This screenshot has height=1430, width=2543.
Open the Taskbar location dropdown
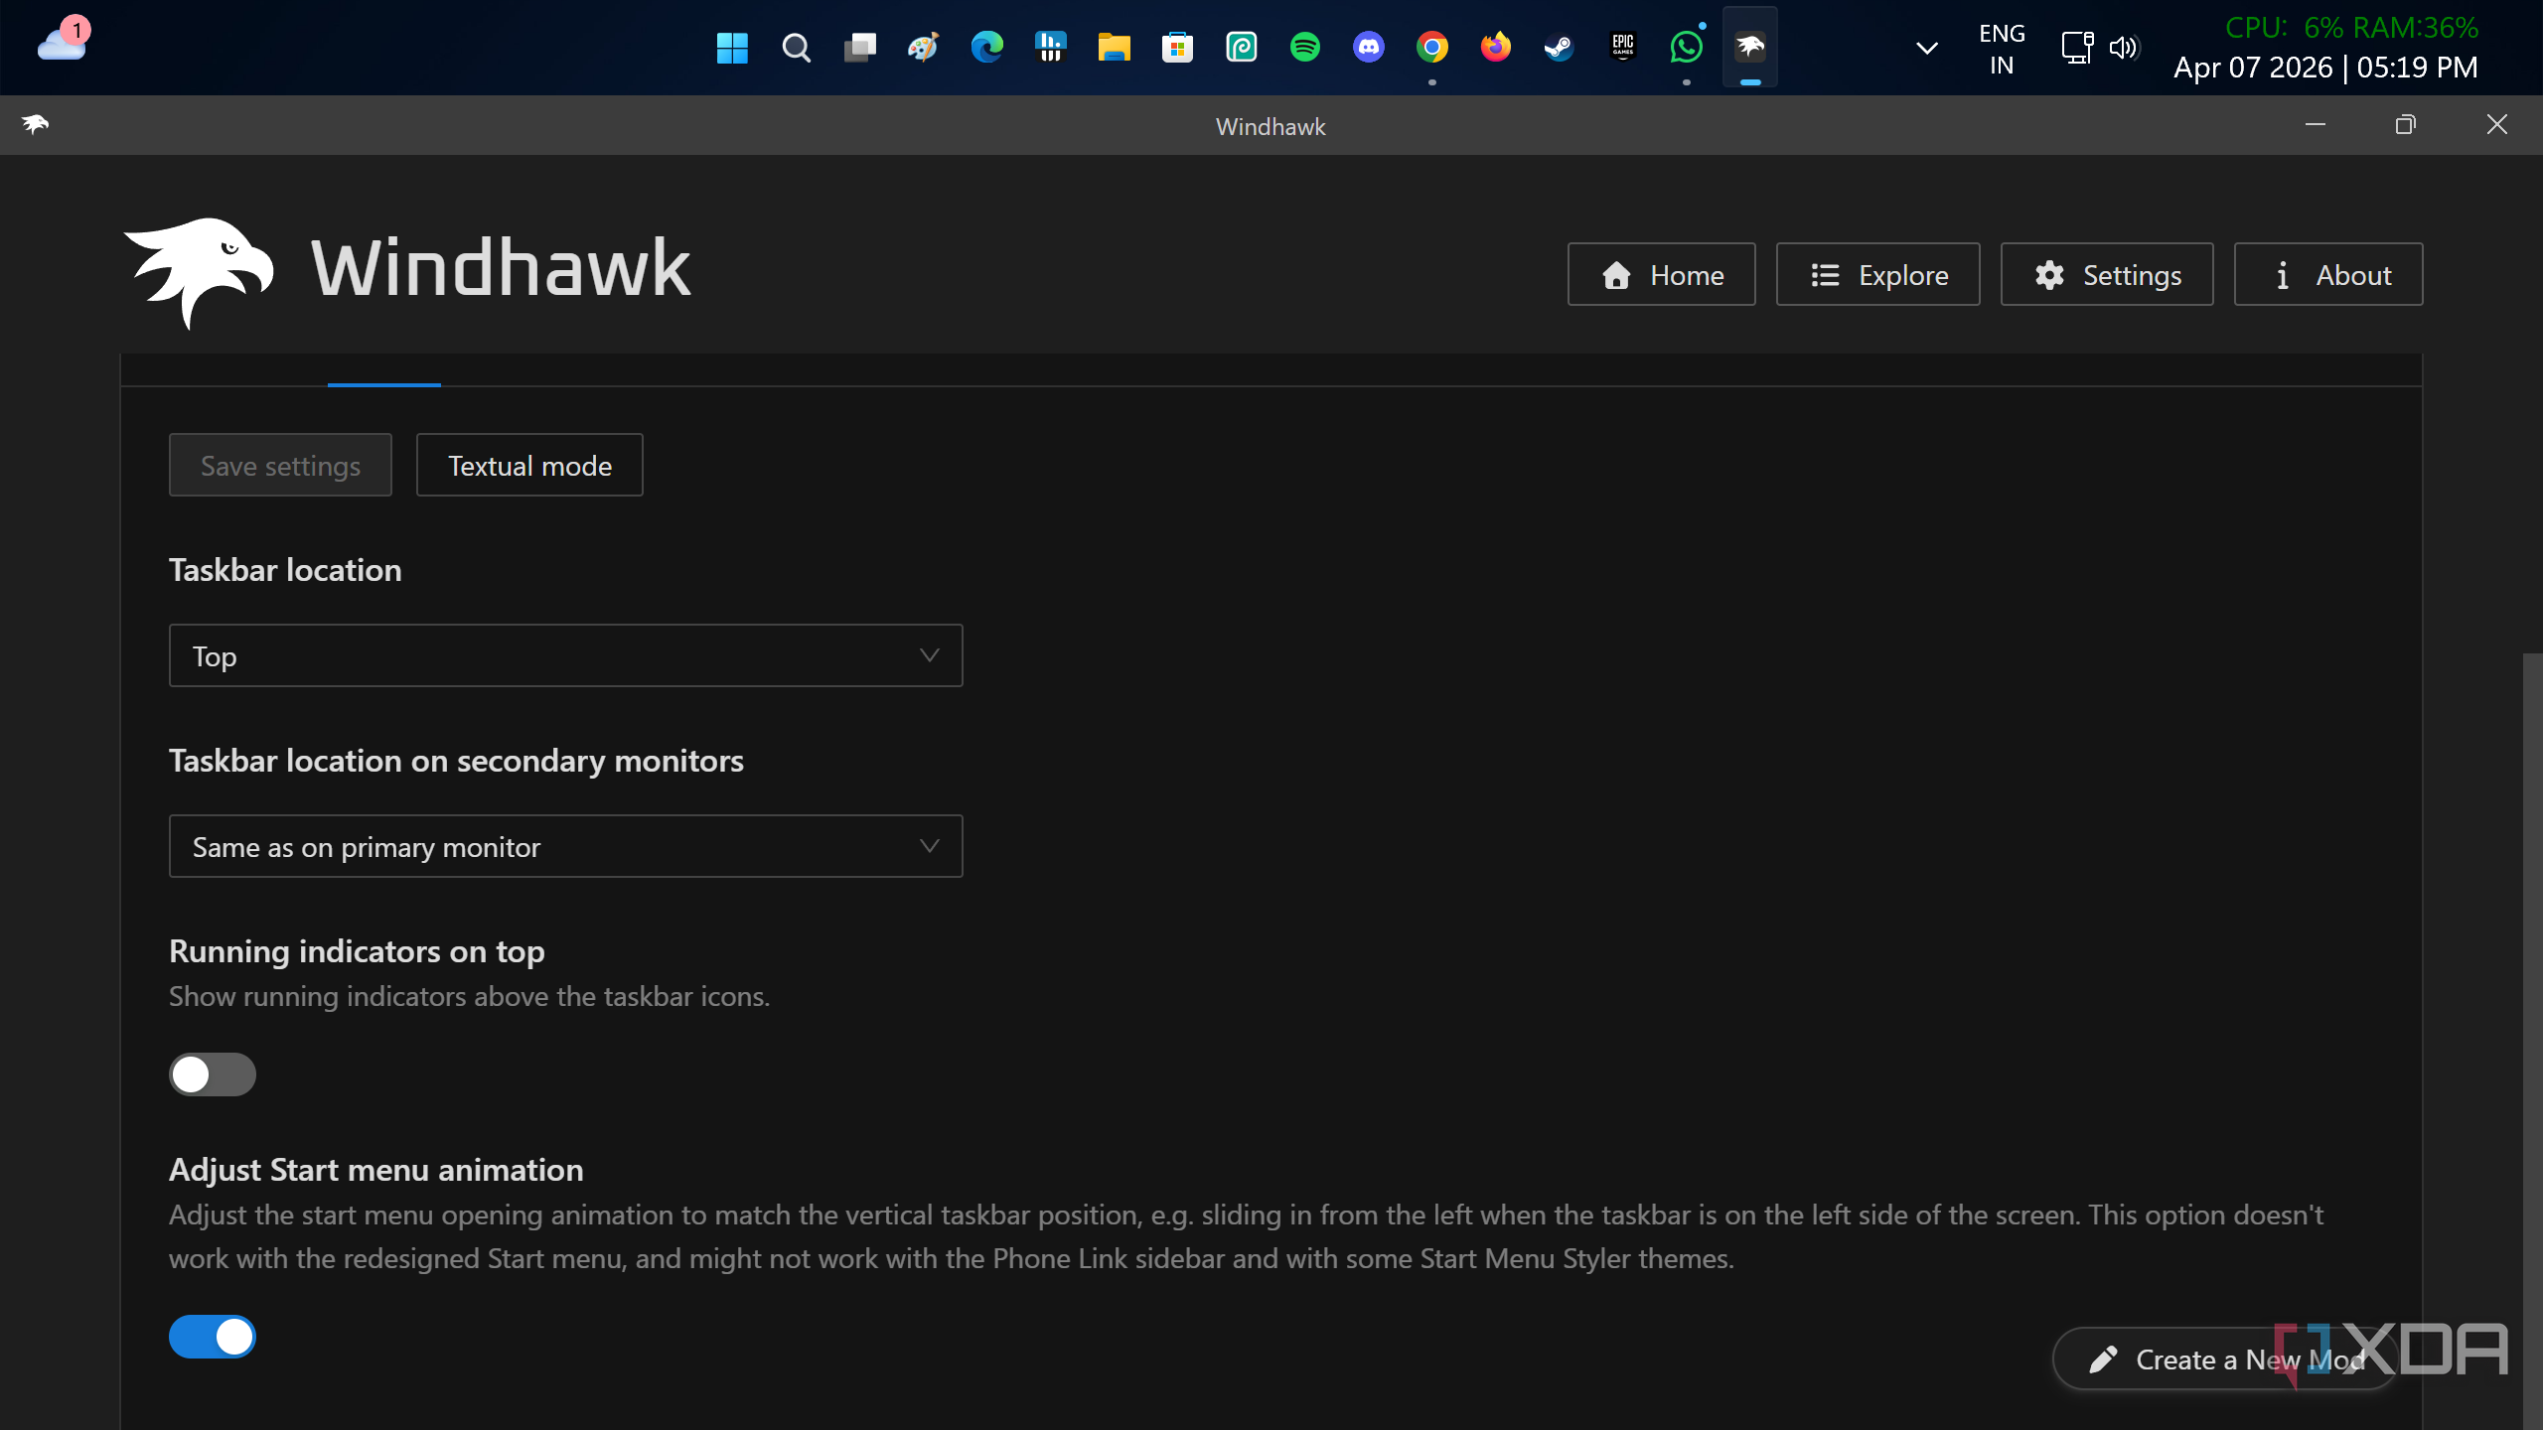point(565,655)
